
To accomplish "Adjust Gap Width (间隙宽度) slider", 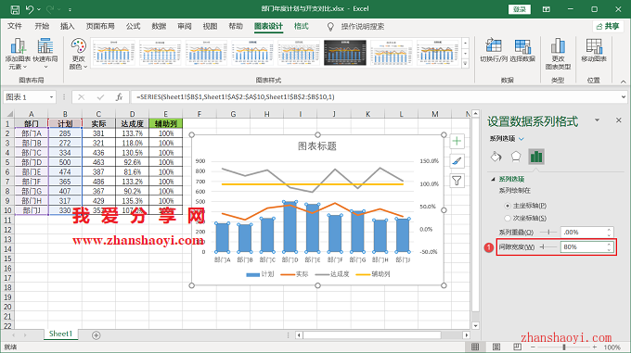I will pos(548,246).
